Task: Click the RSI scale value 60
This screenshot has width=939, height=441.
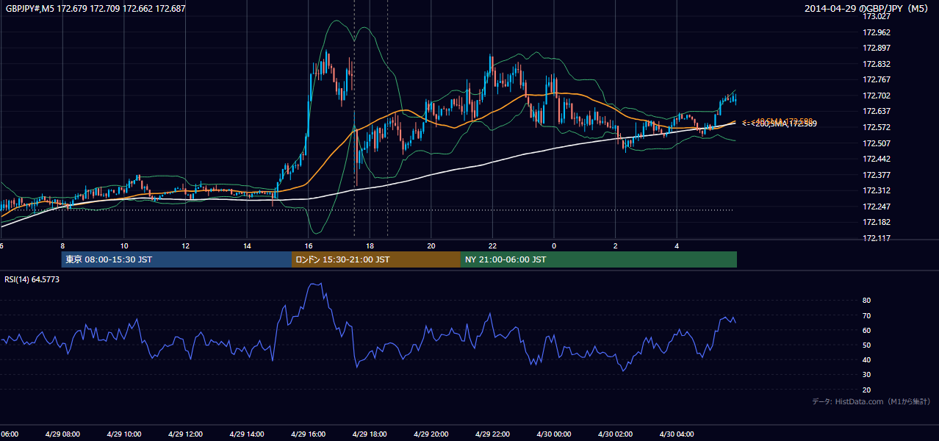Action: point(867,330)
